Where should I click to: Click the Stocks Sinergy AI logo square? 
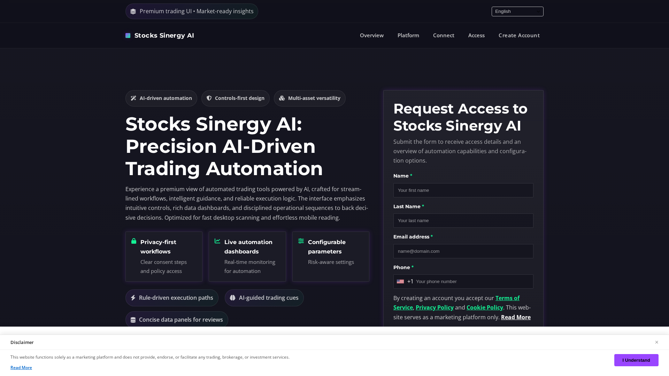pos(128,36)
